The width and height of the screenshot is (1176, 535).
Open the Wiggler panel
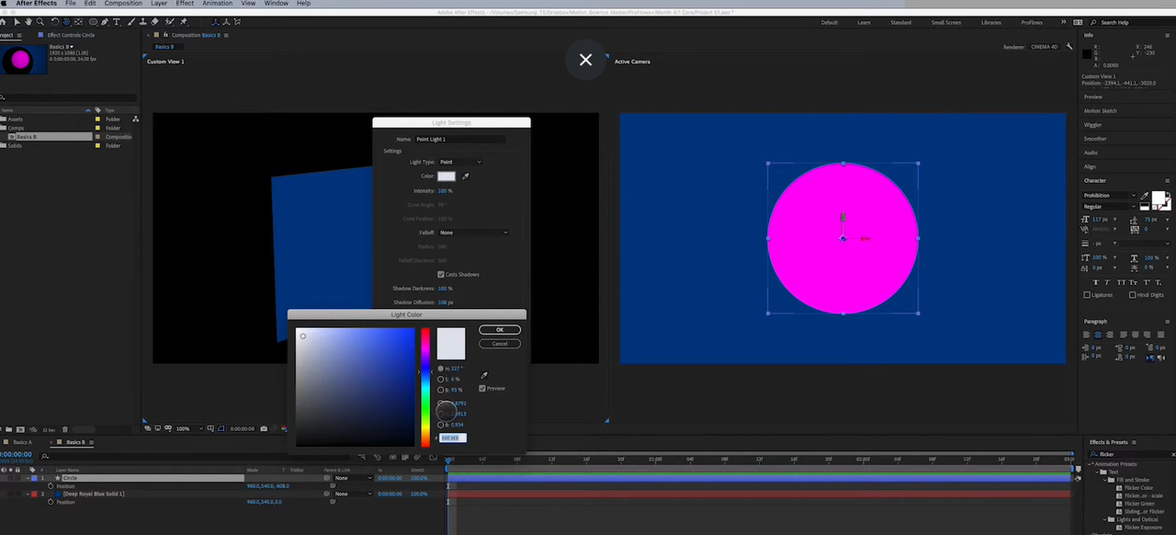1092,125
